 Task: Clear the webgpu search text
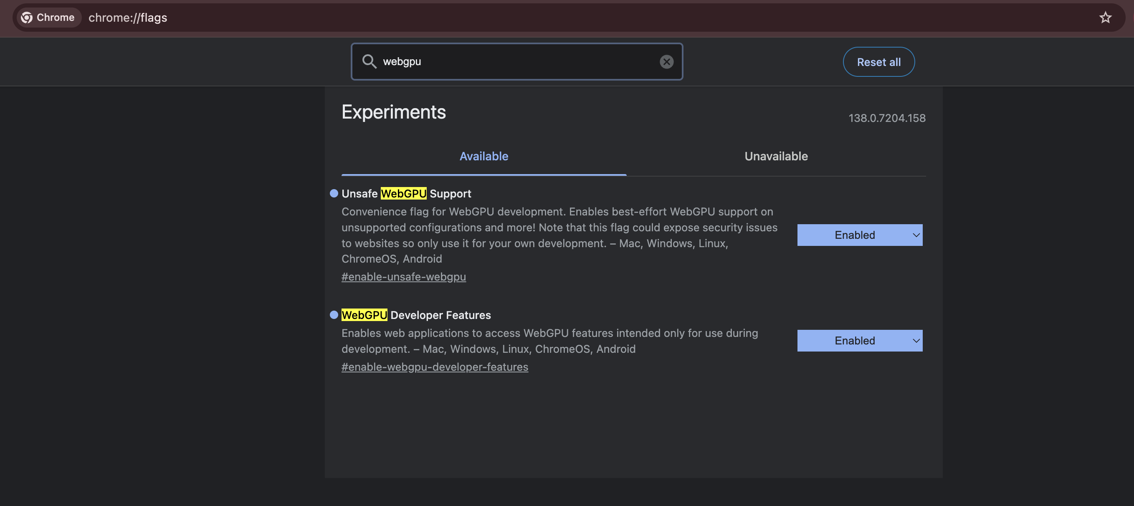pyautogui.click(x=666, y=62)
